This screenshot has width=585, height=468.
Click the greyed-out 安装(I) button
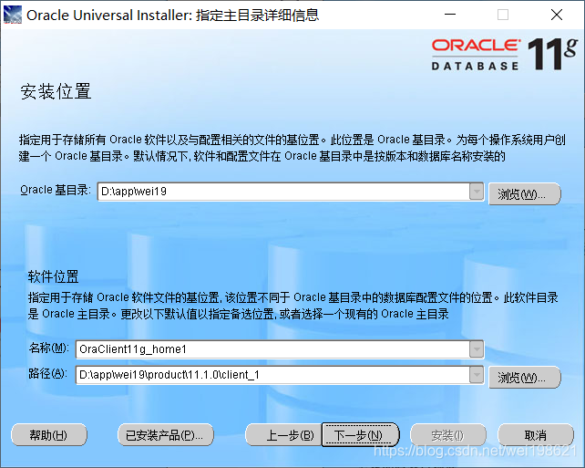pos(447,435)
